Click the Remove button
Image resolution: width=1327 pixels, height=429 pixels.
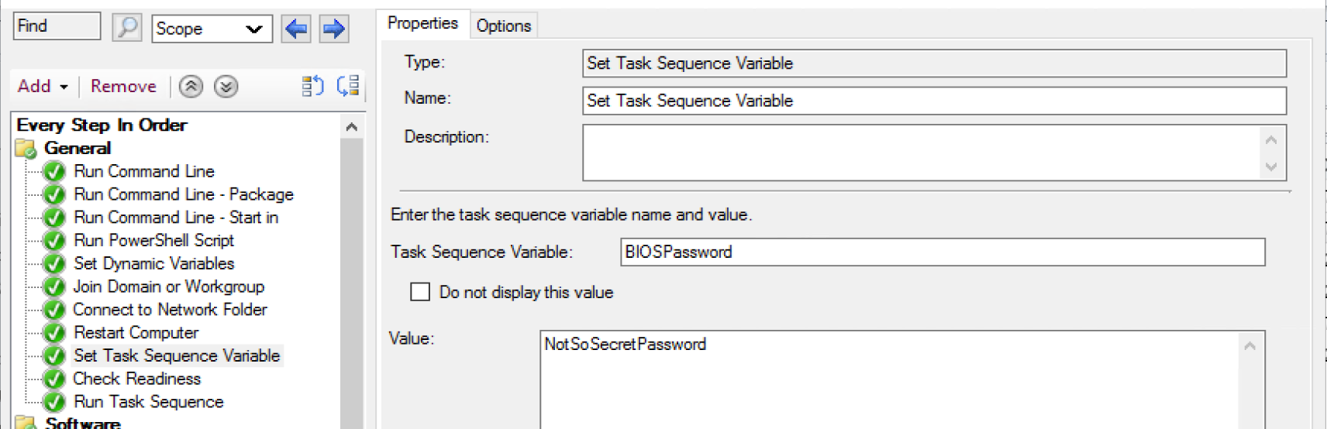(123, 86)
